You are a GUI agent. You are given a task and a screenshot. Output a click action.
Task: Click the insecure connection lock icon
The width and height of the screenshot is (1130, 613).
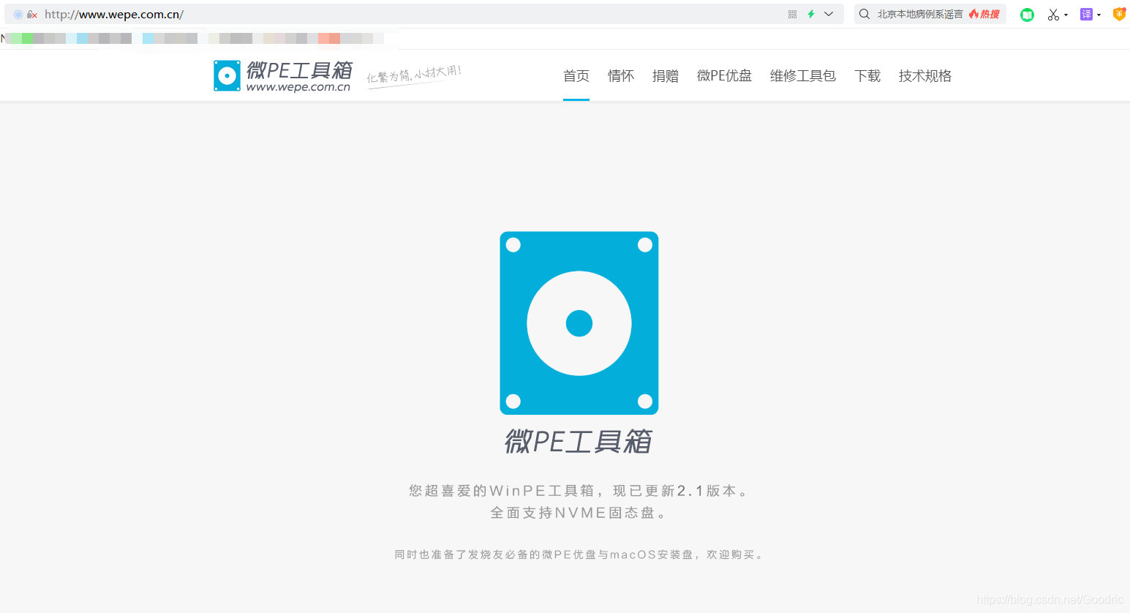coord(31,15)
